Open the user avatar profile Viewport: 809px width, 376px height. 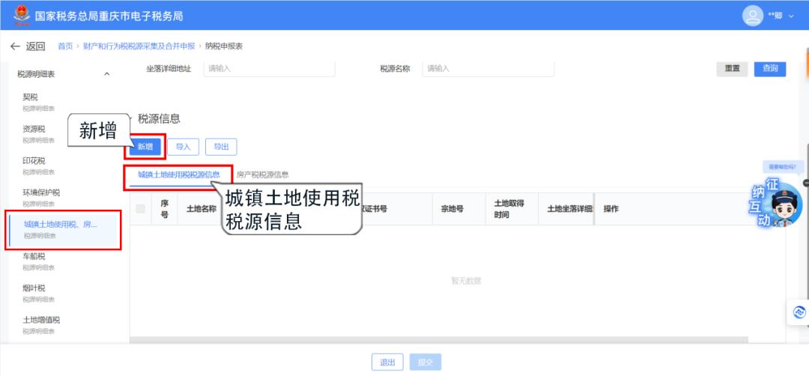(752, 16)
